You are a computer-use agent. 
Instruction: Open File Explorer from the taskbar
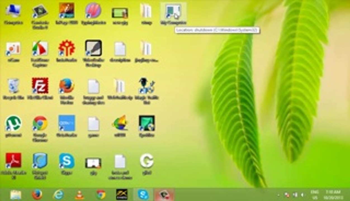coord(15,195)
